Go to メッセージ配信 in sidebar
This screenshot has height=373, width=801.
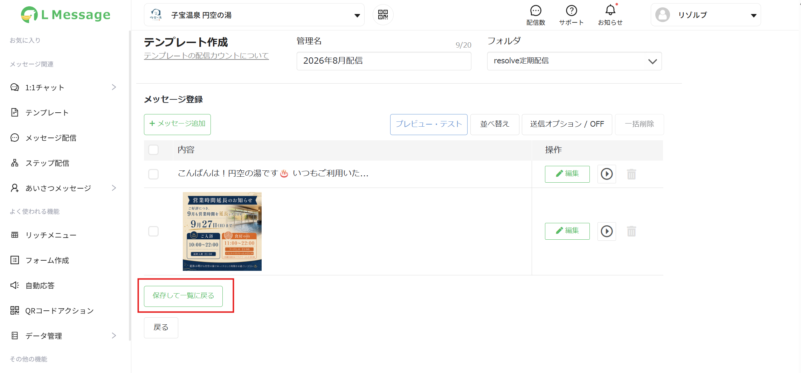pyautogui.click(x=51, y=138)
